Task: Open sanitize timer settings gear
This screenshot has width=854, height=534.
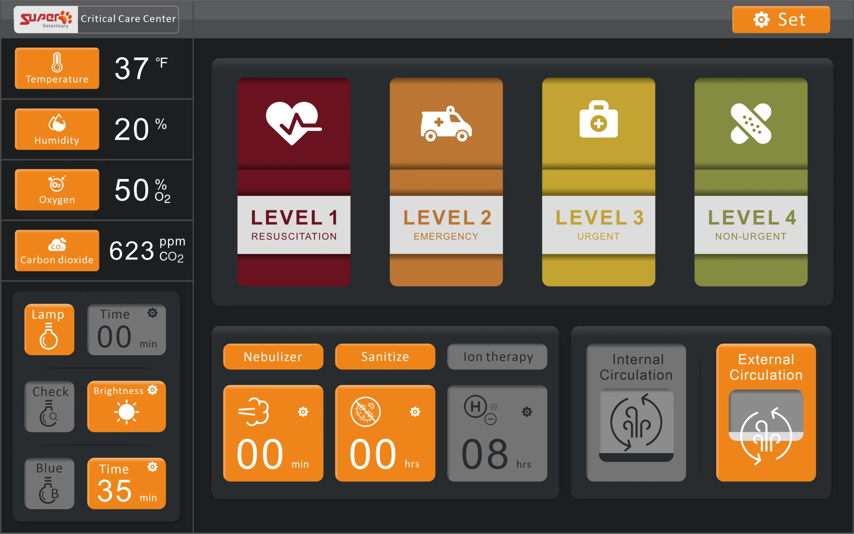Action: point(415,412)
